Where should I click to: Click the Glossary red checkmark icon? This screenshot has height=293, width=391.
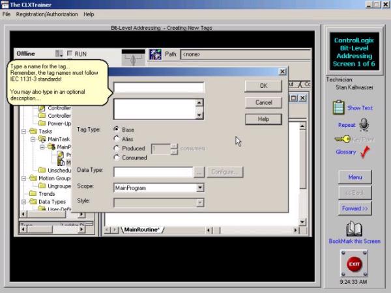tap(365, 152)
